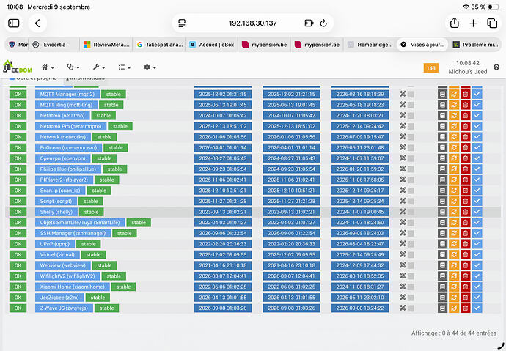506x351 pixels.
Task: Click the stable badge of Xiaomi Home
Action: pos(124,287)
